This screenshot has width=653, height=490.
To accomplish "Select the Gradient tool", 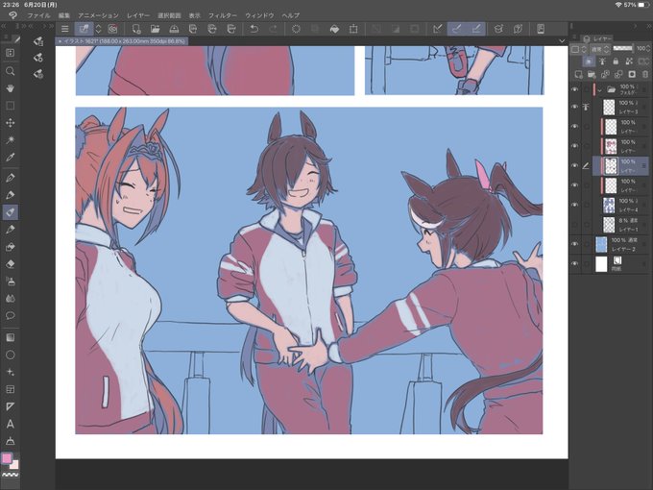I will 10,337.
